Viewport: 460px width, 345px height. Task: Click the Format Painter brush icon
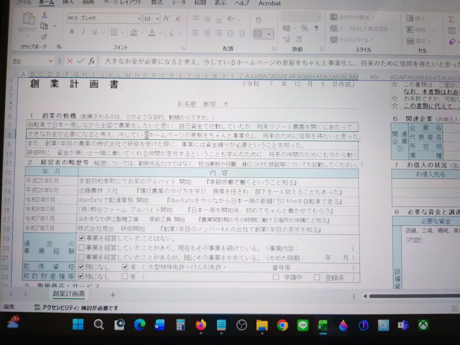pos(44,37)
